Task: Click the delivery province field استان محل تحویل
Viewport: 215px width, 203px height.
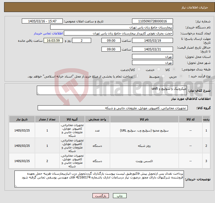Action: coord(152,56)
